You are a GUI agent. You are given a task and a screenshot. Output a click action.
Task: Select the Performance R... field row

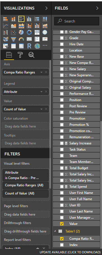pyautogui.click(x=76, y=94)
